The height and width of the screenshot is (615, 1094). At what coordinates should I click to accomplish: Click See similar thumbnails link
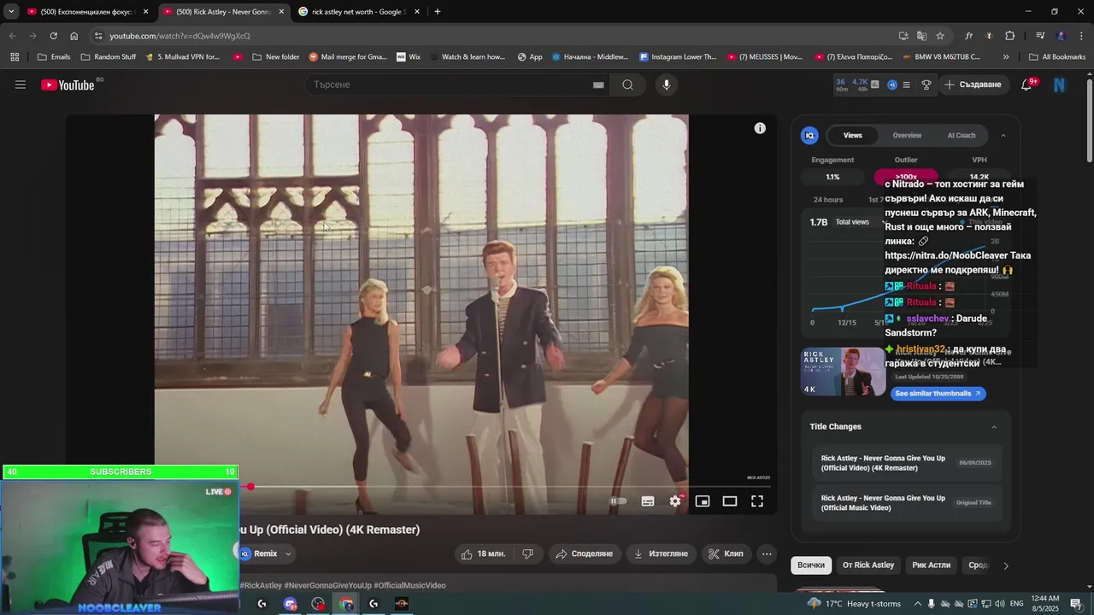pos(938,394)
